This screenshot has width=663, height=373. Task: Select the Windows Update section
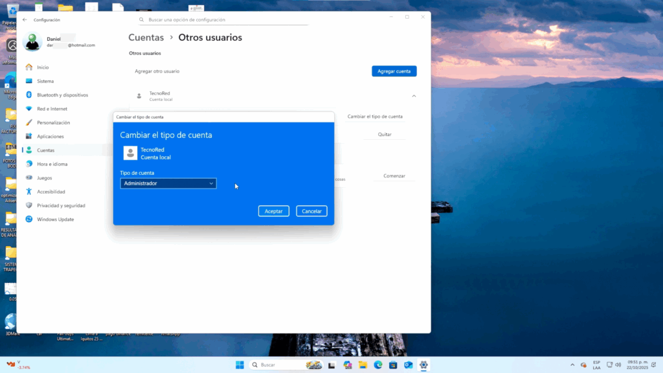pyautogui.click(x=55, y=220)
